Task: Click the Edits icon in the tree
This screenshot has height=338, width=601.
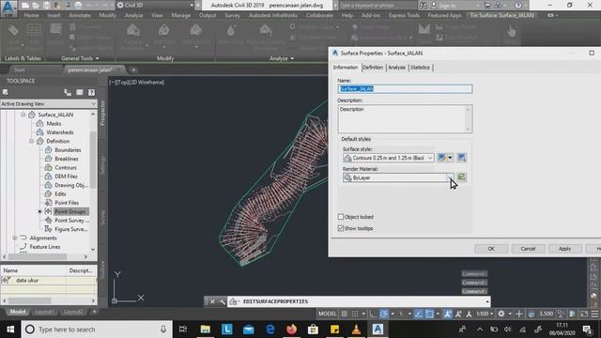Action: [x=48, y=194]
